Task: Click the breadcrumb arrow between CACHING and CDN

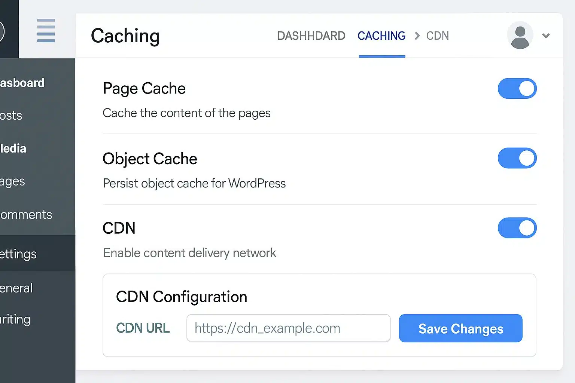Action: (x=417, y=36)
